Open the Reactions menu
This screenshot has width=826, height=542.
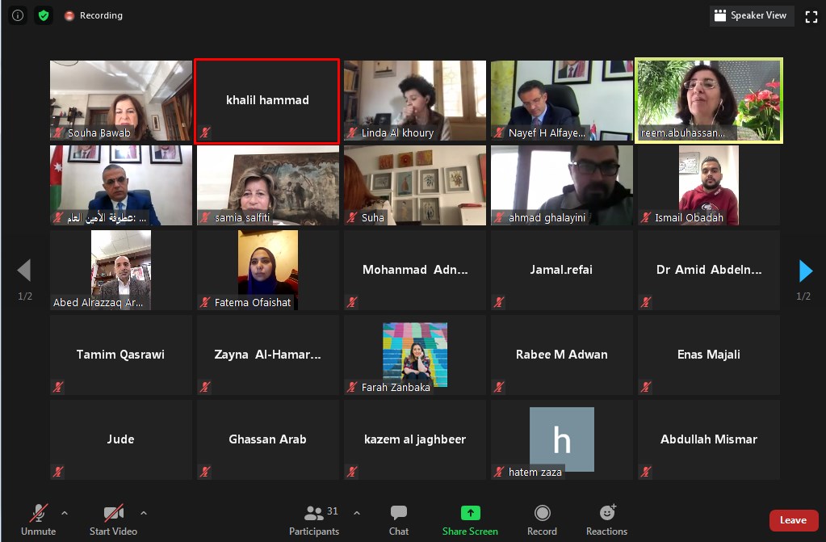[x=606, y=519]
